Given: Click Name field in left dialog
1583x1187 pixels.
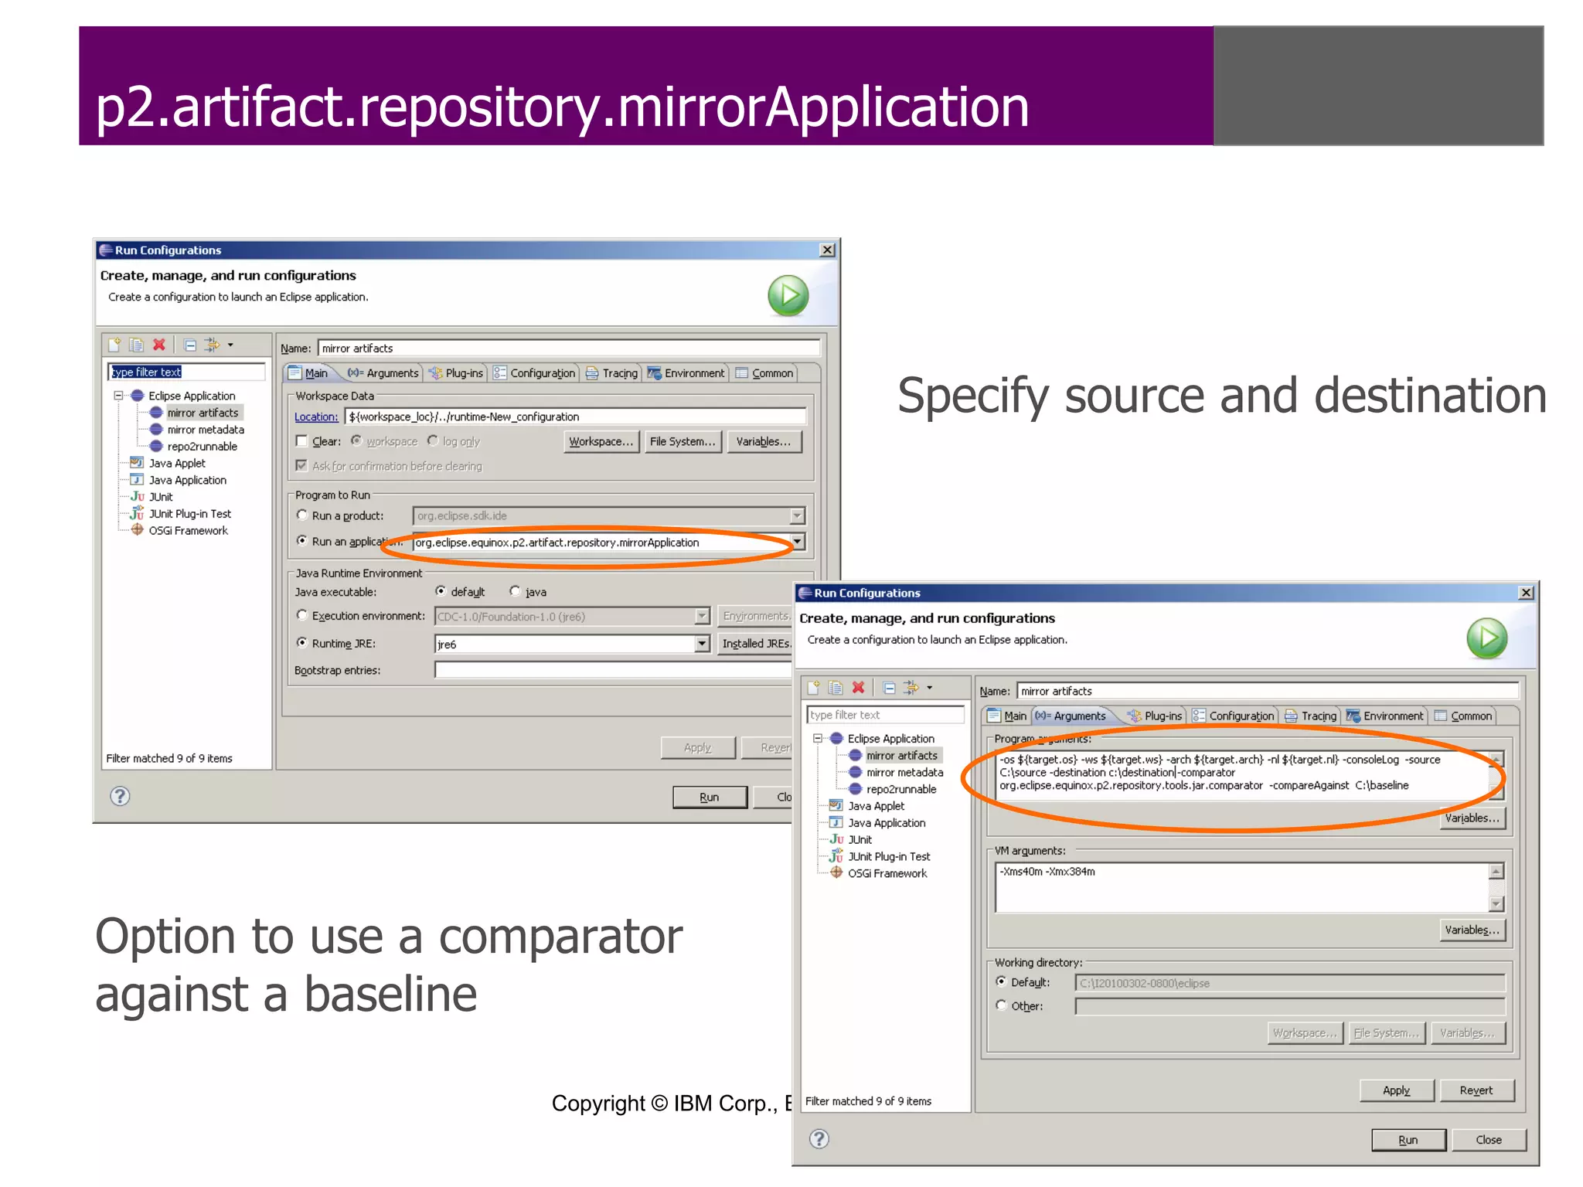Looking at the screenshot, I should click(x=569, y=349).
